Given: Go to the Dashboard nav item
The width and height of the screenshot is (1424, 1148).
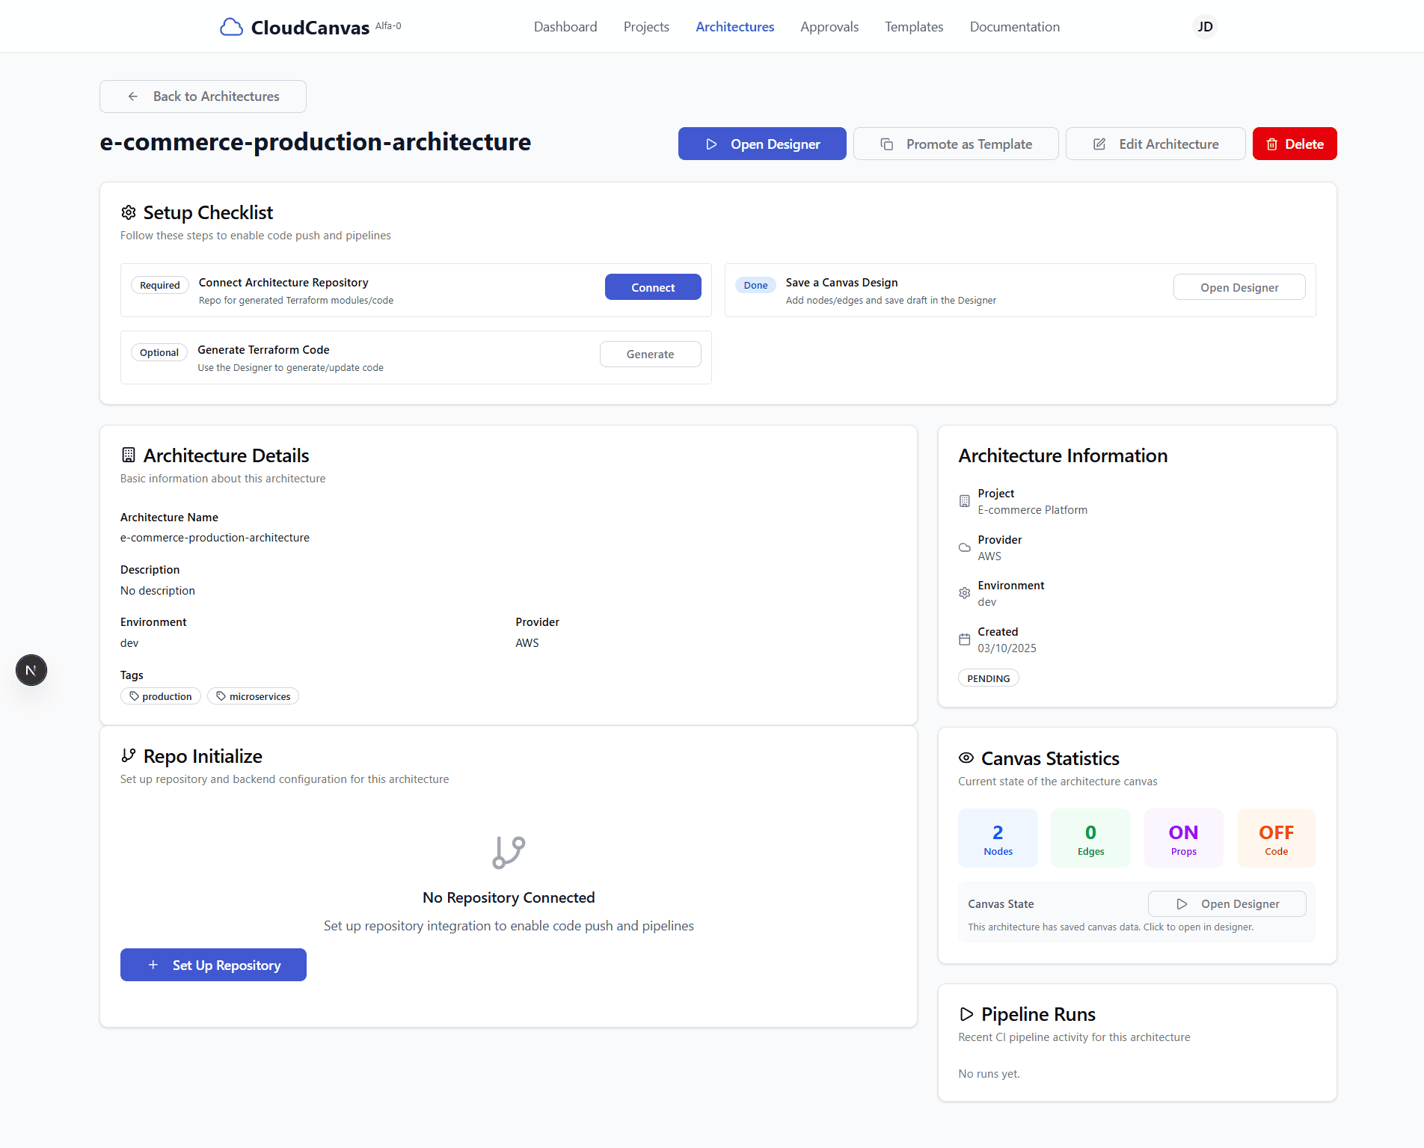Looking at the screenshot, I should click(565, 27).
